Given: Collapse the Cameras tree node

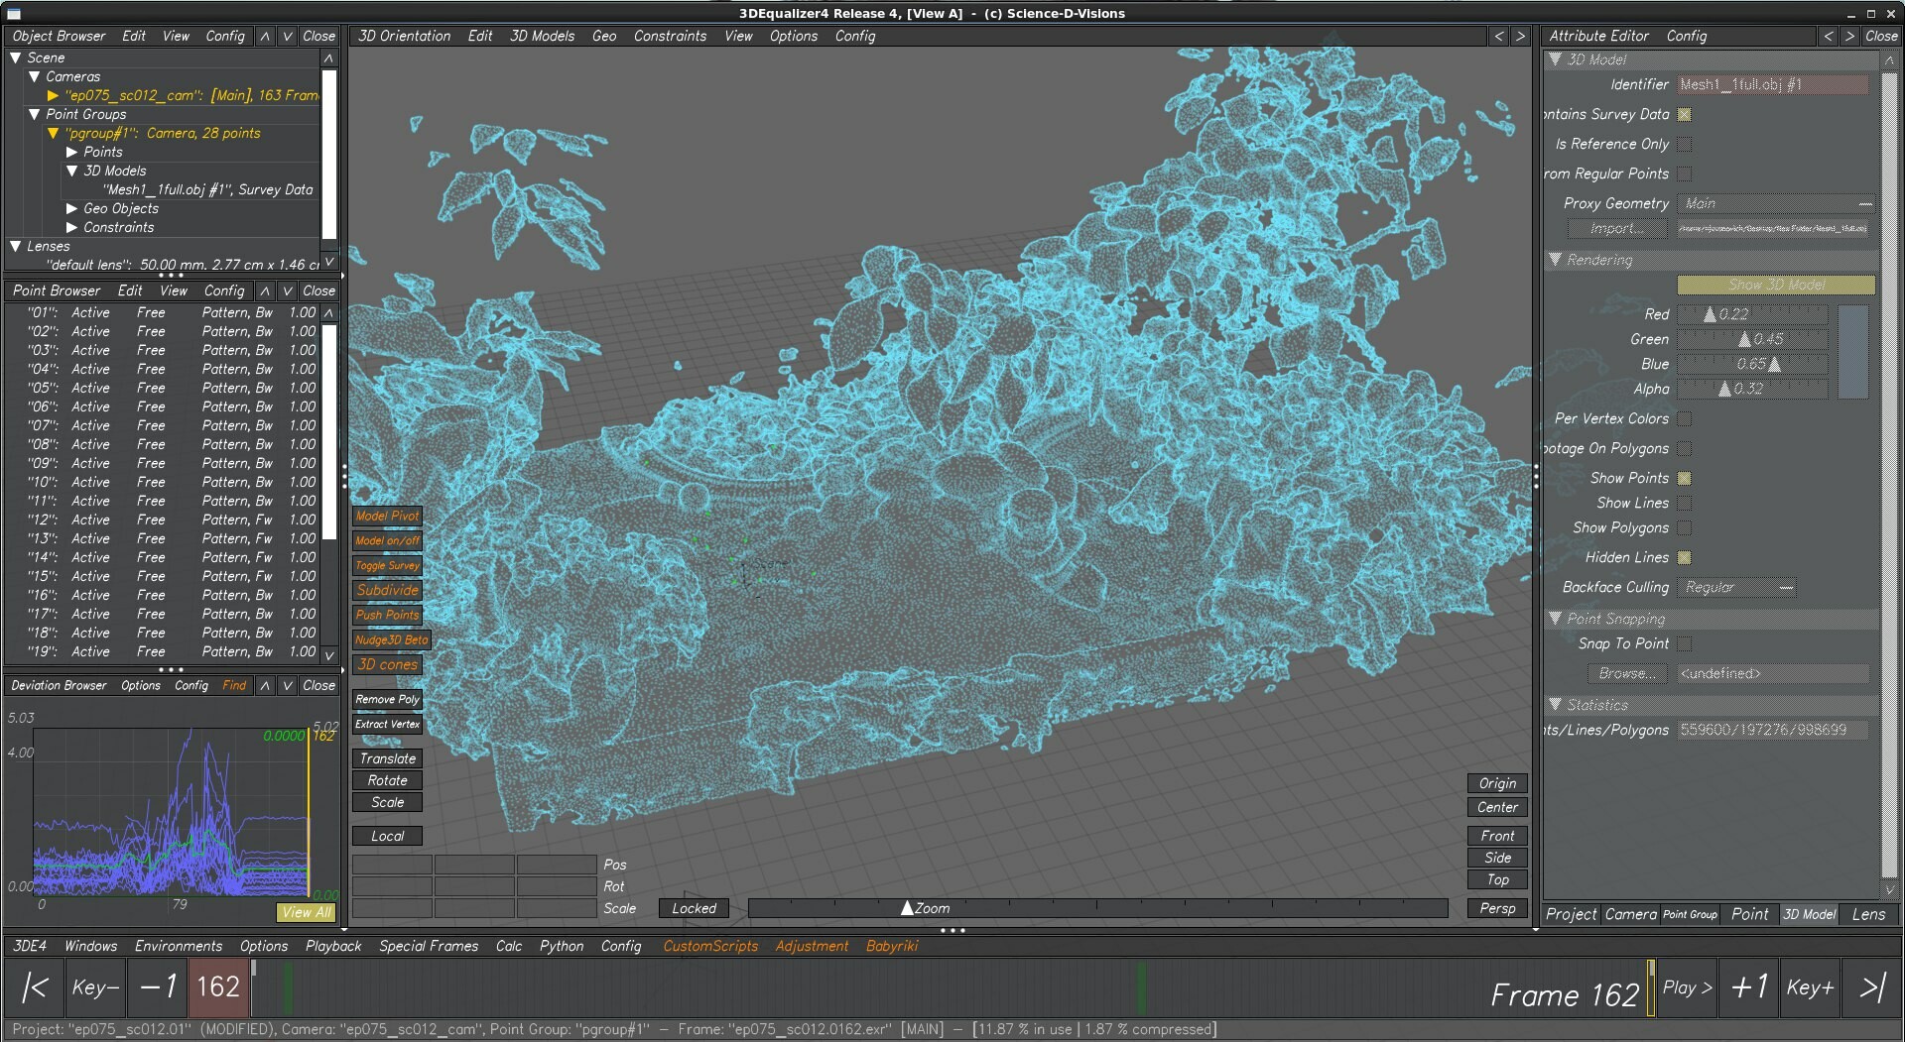Looking at the screenshot, I should click(34, 76).
